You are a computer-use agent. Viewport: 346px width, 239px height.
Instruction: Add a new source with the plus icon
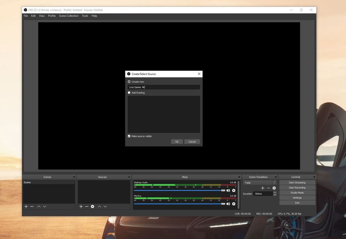[x=81, y=207]
